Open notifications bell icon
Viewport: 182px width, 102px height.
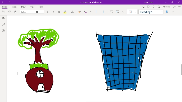point(159,7)
